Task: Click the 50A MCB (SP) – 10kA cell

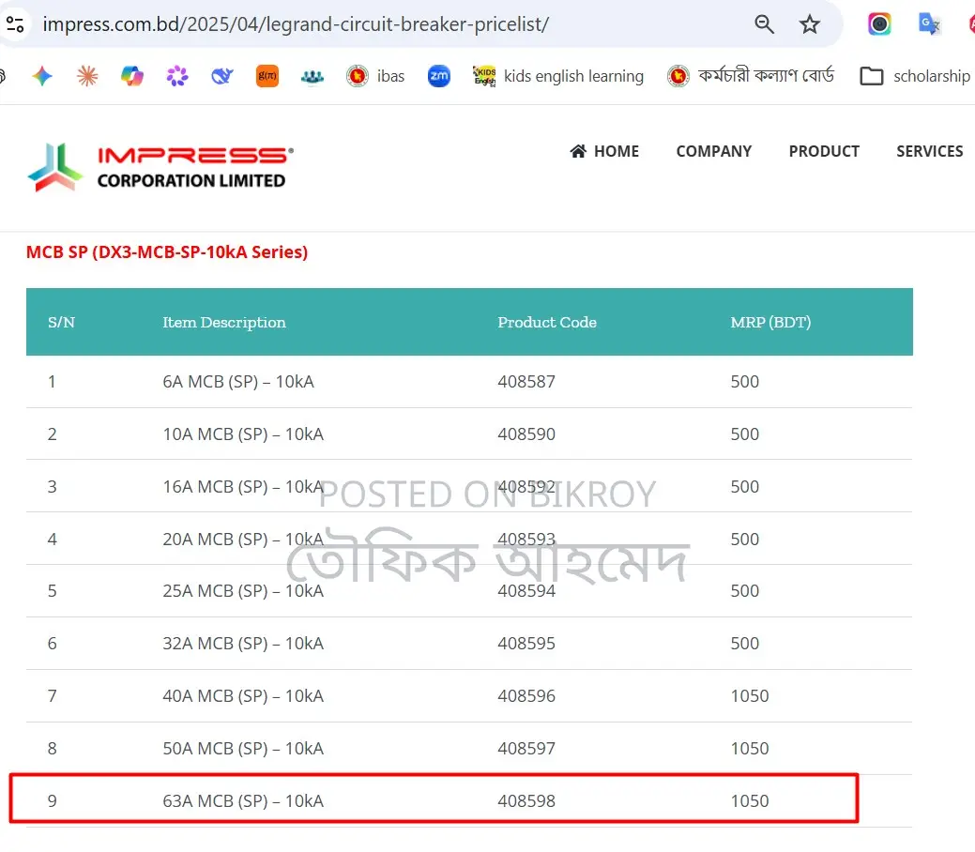Action: pos(243,748)
